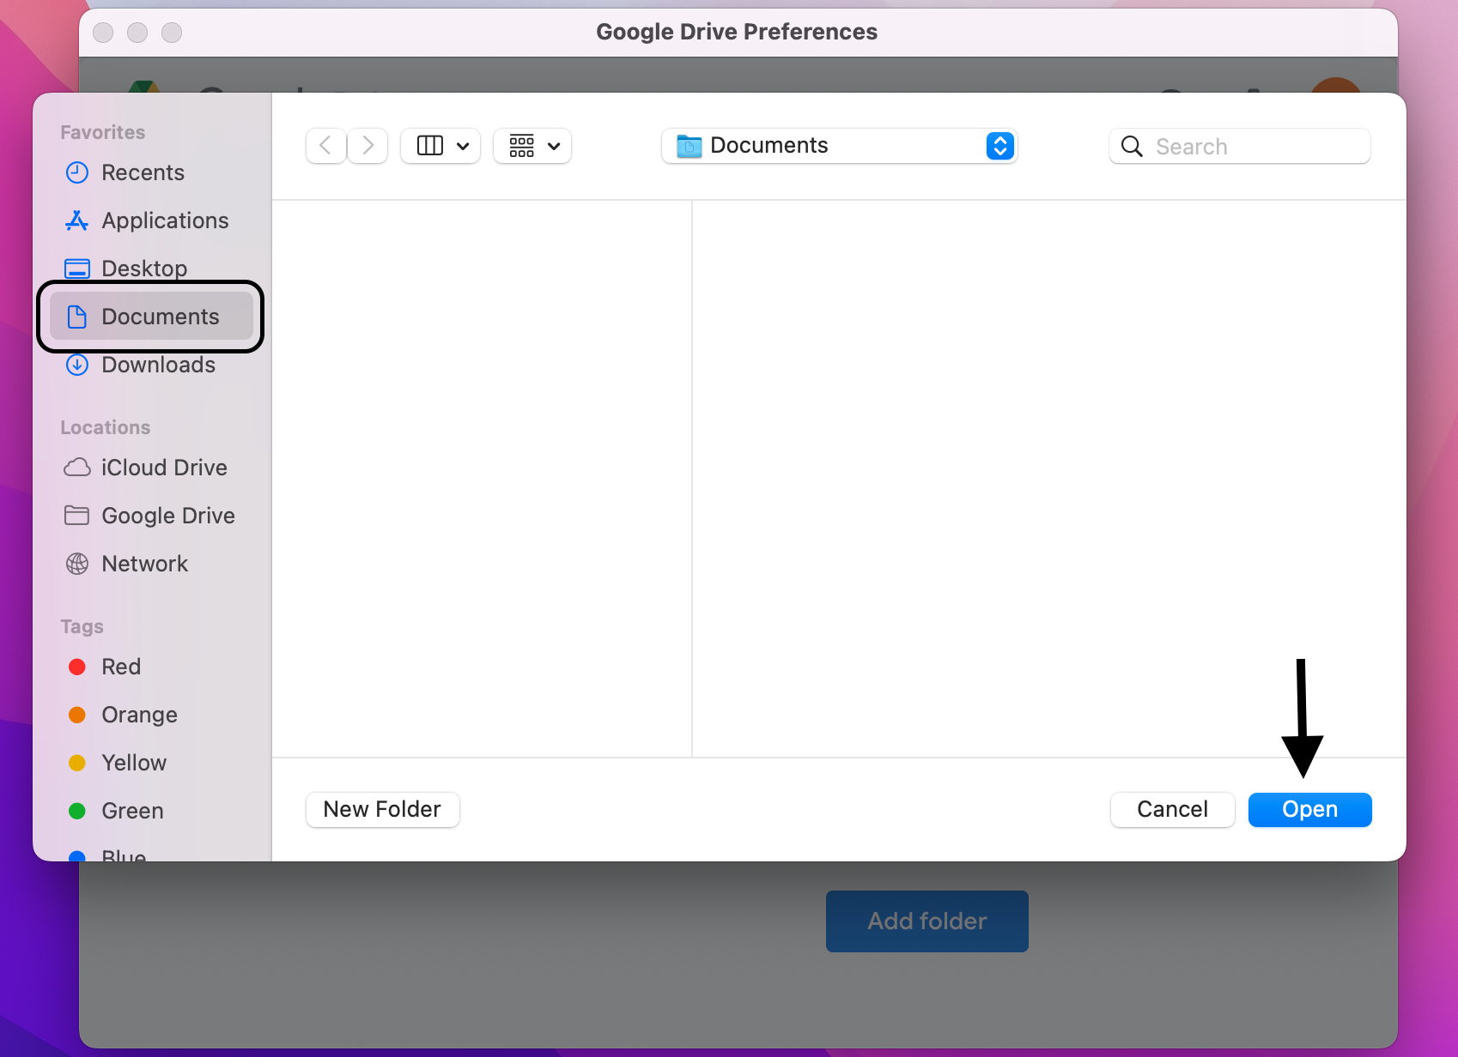Click the Orange tag
This screenshot has height=1057, width=1458.
pyautogui.click(x=152, y=715)
